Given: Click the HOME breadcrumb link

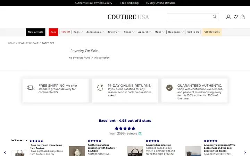Looking at the screenshot, I should (11, 43).
